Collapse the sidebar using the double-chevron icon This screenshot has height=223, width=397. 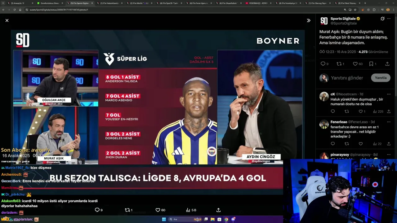click(x=309, y=20)
